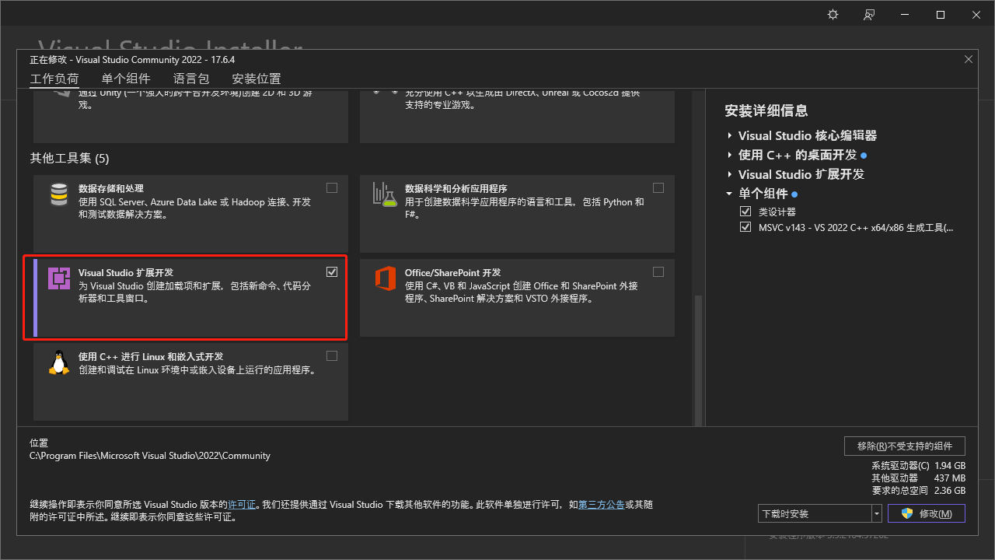The width and height of the screenshot is (995, 560).
Task: Click the 要求的总空间 2.36 GB value
Action: tap(950, 491)
